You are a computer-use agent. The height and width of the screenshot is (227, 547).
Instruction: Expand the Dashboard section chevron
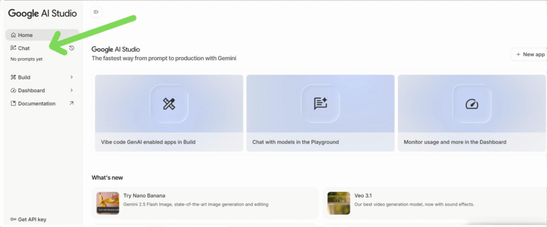(x=72, y=91)
